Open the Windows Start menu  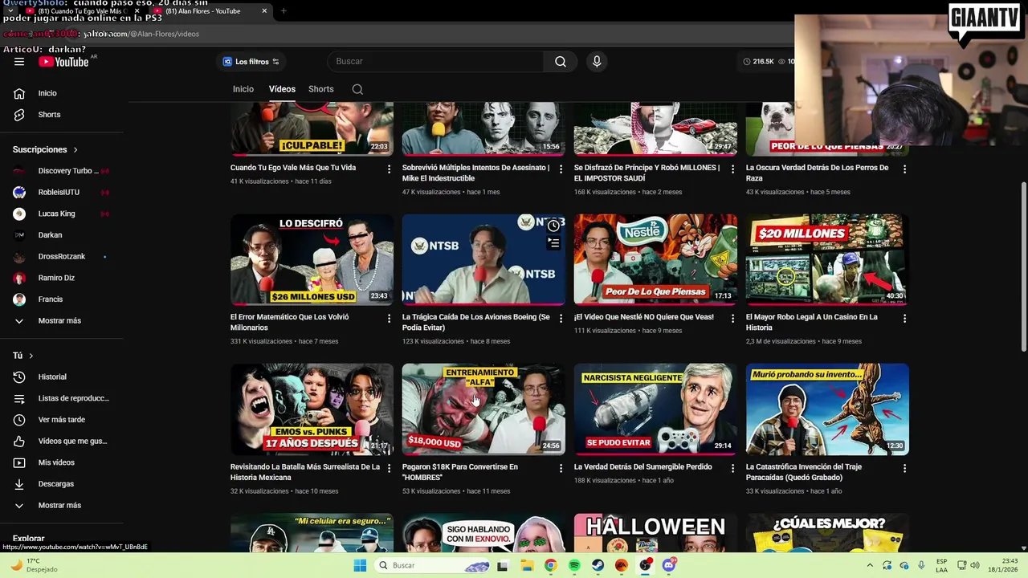tap(361, 565)
